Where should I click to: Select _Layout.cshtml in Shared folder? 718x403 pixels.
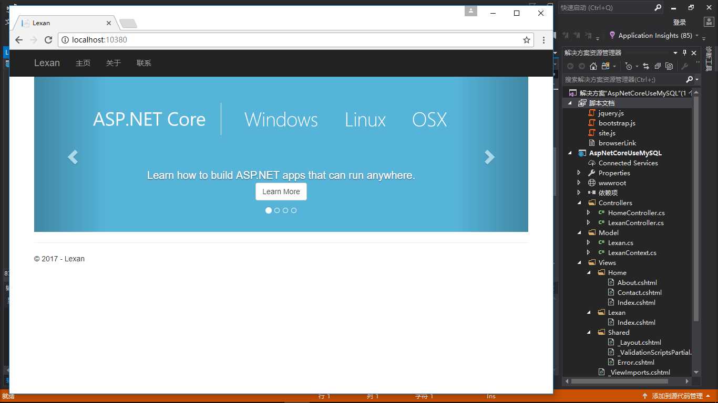(x=639, y=343)
